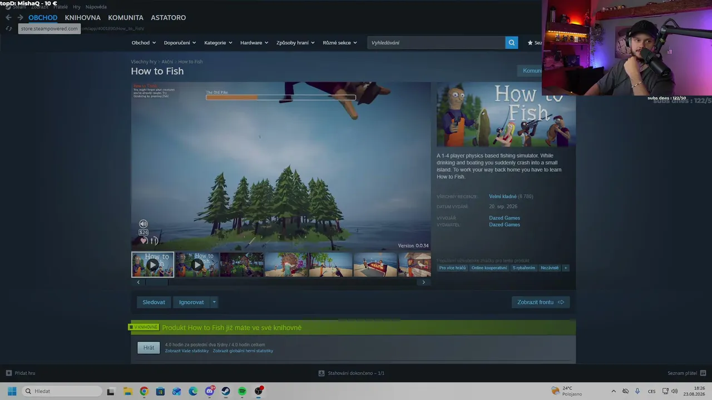Open Microsoft Edge from the taskbar

[x=193, y=391]
